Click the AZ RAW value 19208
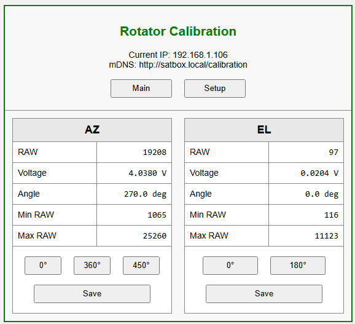The width and height of the screenshot is (355, 324). tap(155, 152)
